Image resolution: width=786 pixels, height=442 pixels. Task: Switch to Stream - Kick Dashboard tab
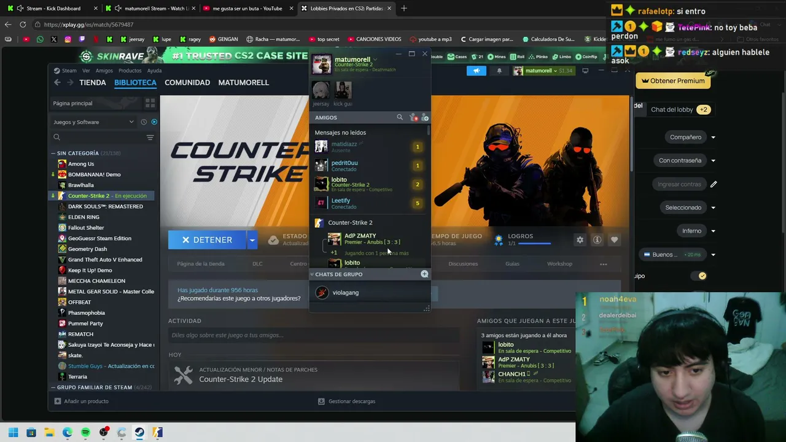tap(53, 9)
